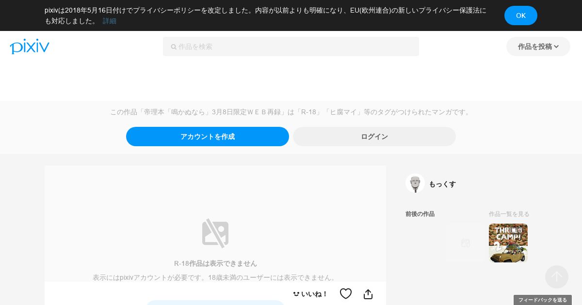Click the いいね！ like button
This screenshot has width=582, height=305.
310,294
